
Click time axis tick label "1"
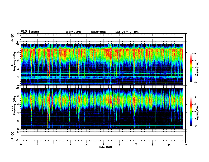(x=37, y=145)
